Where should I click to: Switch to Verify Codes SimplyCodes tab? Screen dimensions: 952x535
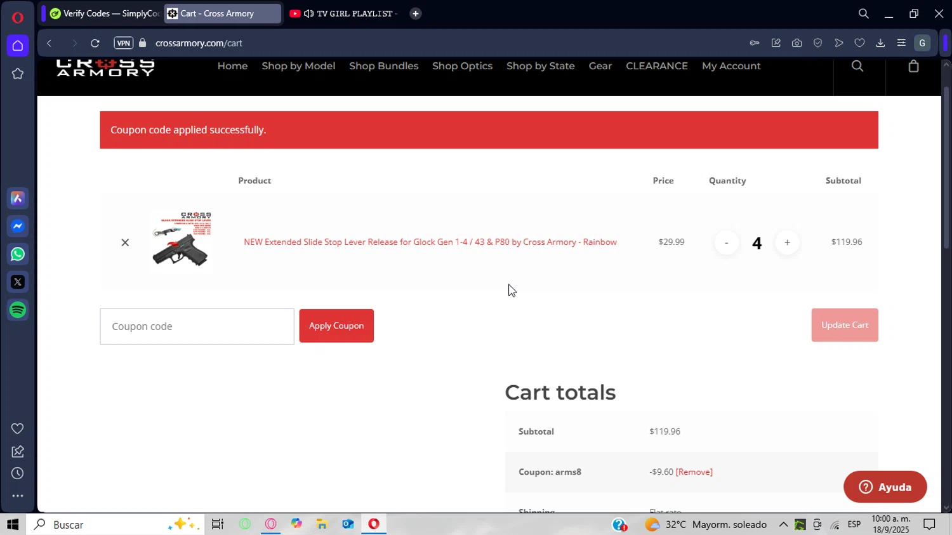click(104, 13)
